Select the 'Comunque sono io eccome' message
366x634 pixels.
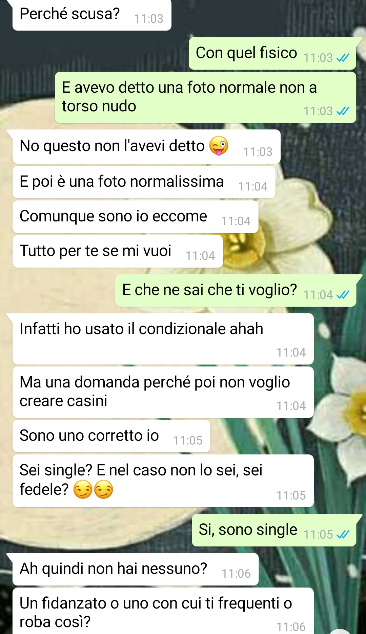pos(135,217)
